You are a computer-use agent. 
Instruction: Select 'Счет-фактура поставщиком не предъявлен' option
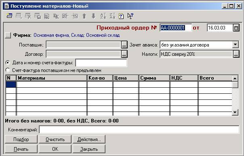(x=8, y=70)
